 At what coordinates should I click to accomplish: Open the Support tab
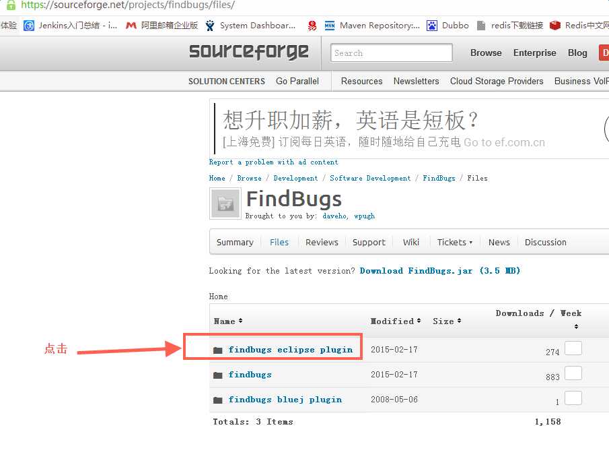point(369,242)
